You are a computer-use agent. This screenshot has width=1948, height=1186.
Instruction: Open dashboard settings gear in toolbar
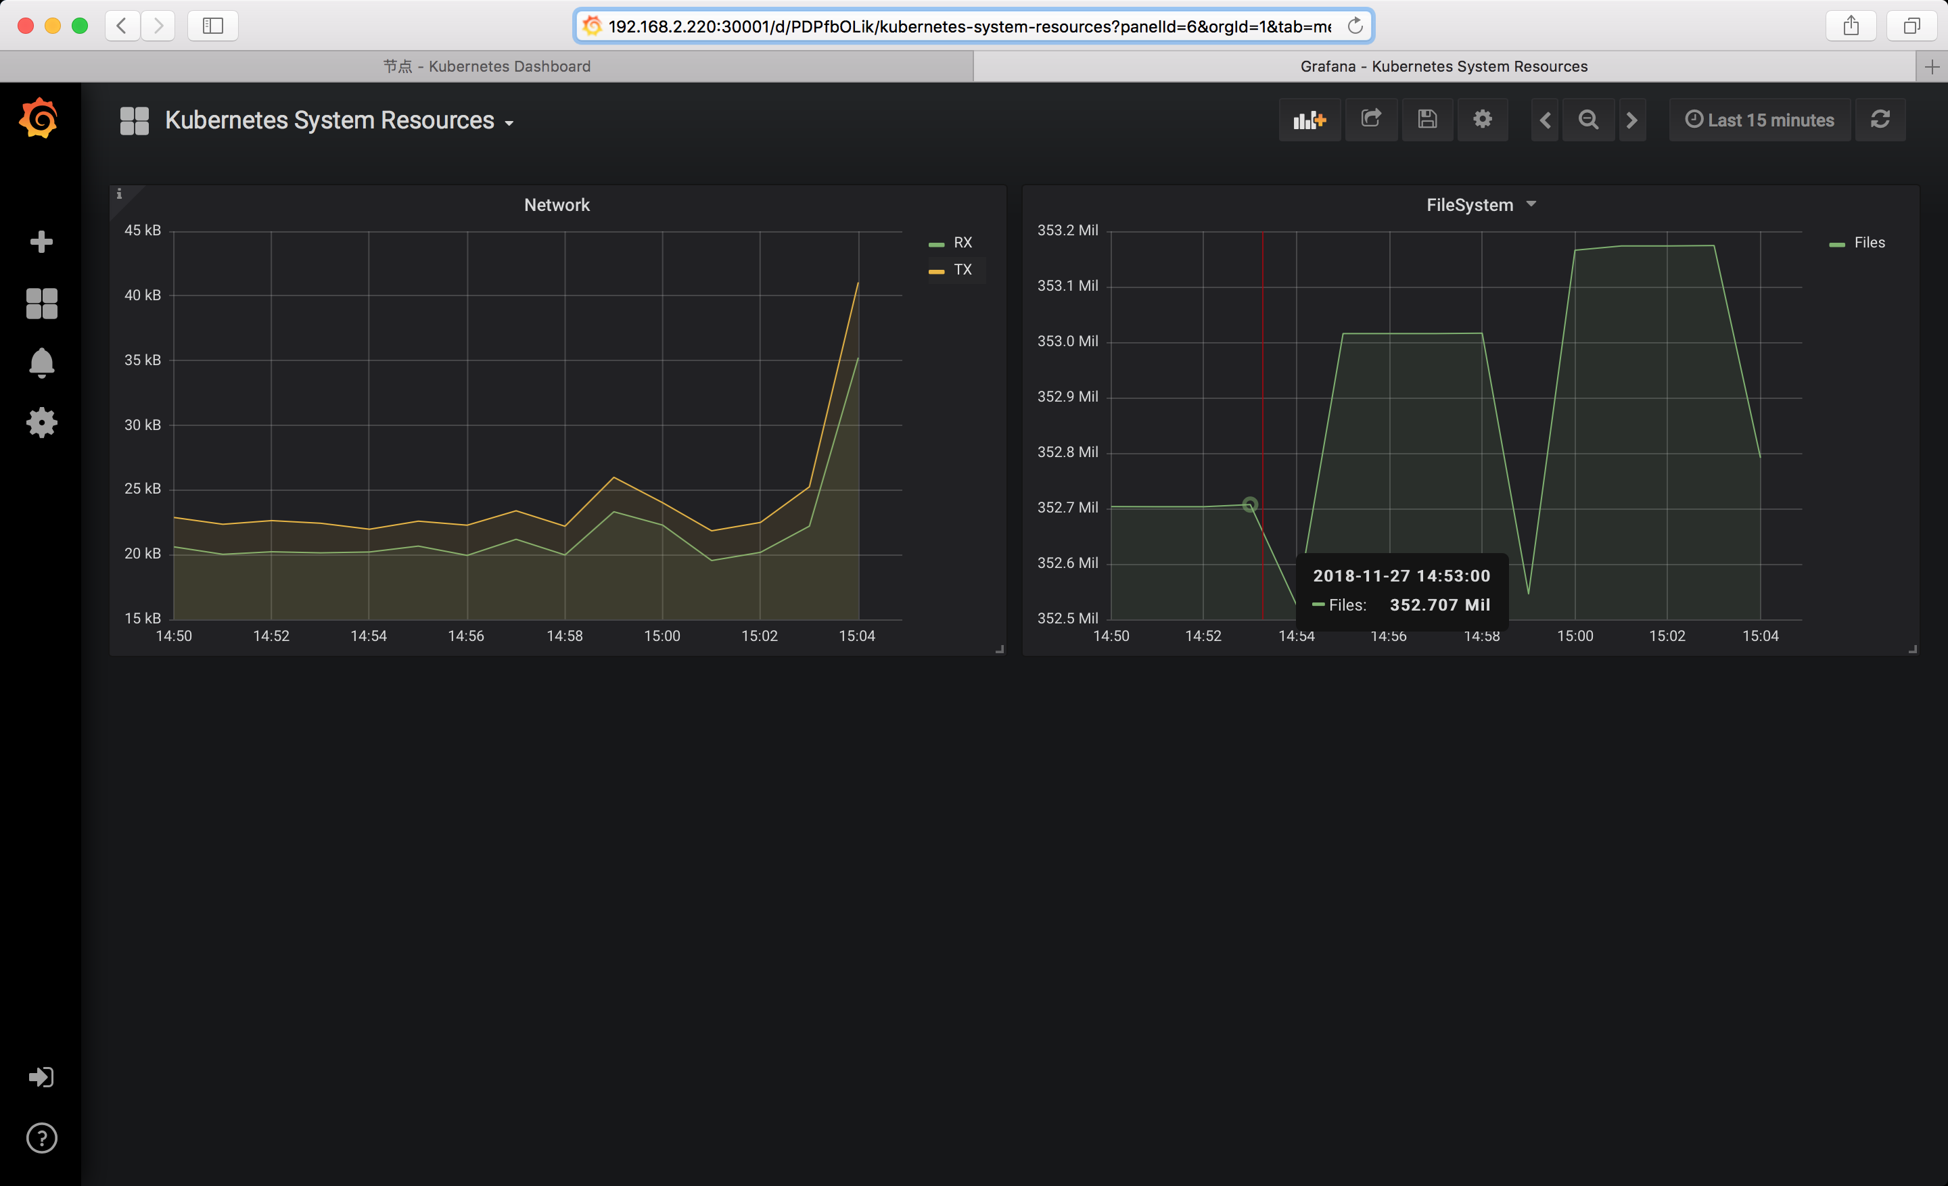click(1483, 119)
